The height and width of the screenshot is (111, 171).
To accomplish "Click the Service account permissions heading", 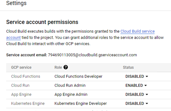I will [x=42, y=22].
